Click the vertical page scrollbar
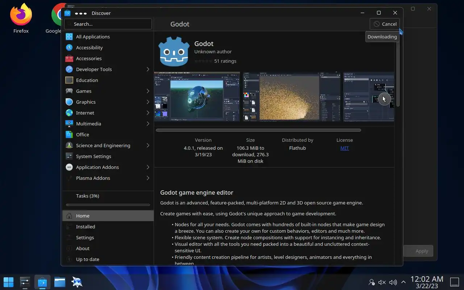 pos(398,72)
